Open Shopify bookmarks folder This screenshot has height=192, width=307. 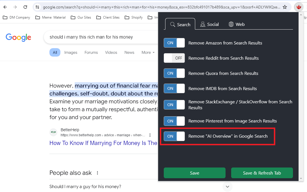133,17
